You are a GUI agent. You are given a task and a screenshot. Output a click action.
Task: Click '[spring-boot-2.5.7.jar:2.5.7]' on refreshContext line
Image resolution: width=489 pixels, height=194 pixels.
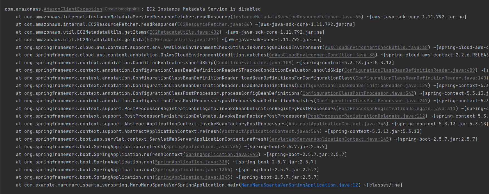[307, 155]
